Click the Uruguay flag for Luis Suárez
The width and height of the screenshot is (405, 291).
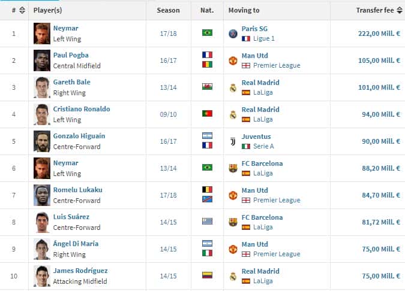coord(207,221)
